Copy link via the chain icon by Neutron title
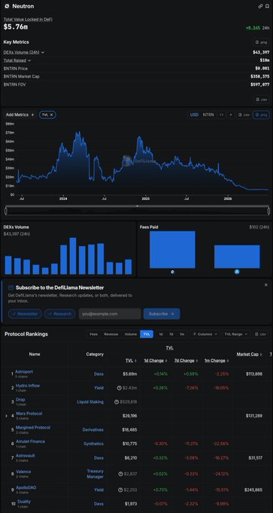273x513 pixels. pyautogui.click(x=260, y=6)
